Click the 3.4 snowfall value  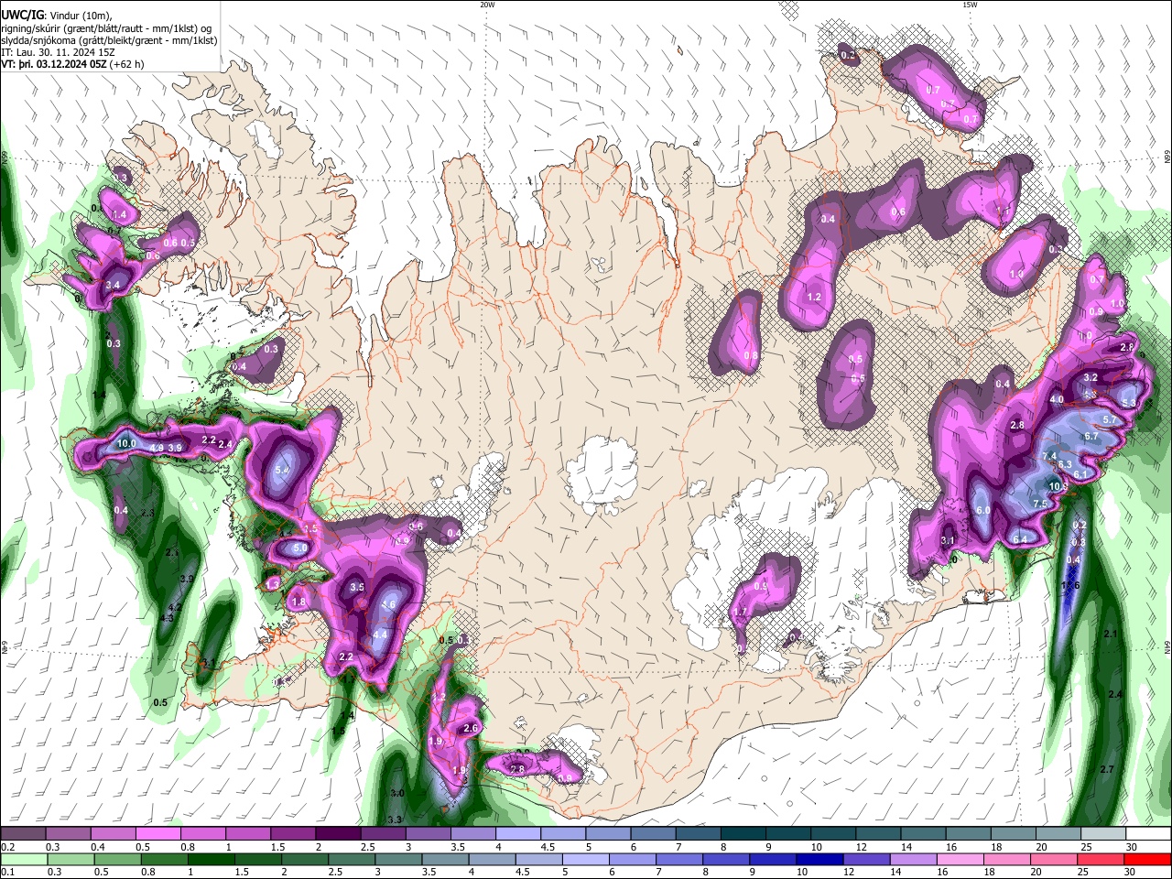(113, 286)
